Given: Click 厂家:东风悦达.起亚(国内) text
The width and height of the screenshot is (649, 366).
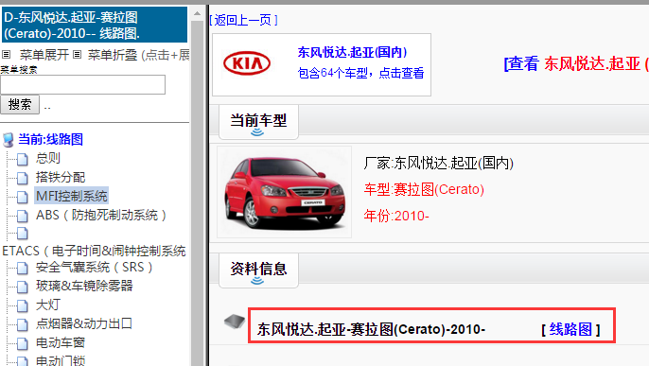Looking at the screenshot, I should (439, 163).
